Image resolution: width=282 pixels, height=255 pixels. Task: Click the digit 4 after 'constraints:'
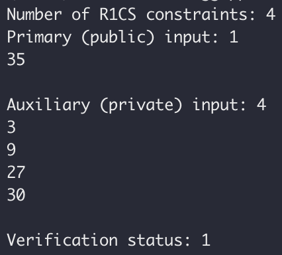coord(271,15)
